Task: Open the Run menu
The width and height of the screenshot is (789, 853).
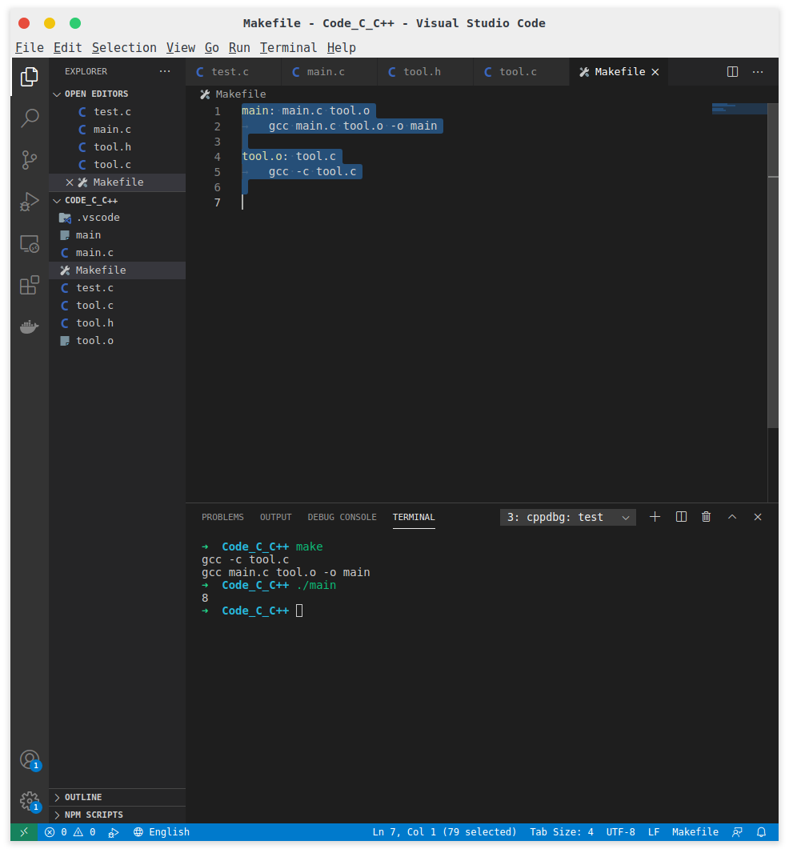Action: point(239,48)
